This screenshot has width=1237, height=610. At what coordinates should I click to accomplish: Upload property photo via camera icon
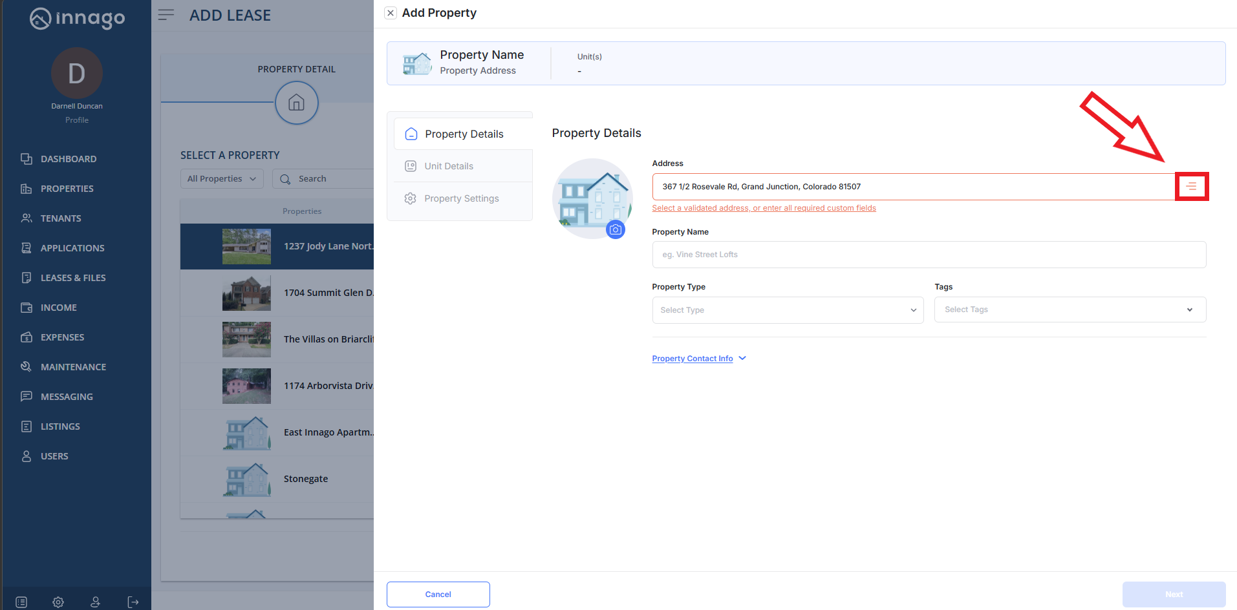click(x=616, y=229)
